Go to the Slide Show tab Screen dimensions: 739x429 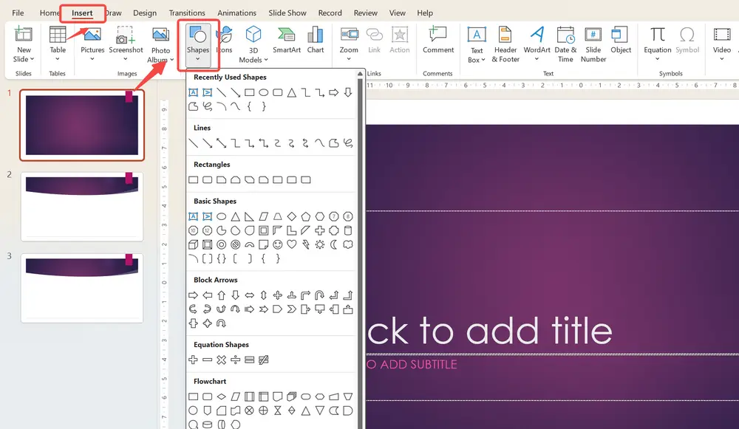[x=287, y=13]
